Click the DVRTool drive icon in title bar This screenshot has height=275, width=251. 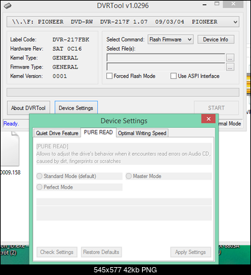pos(7,5)
